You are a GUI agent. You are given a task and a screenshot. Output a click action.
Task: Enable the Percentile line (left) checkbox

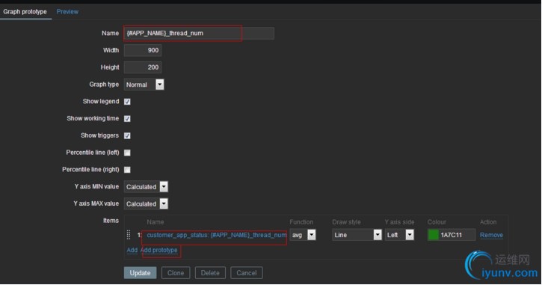pos(127,153)
